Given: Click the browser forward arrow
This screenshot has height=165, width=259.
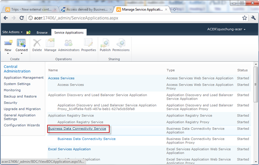Looking at the screenshot, I should 13,18.
